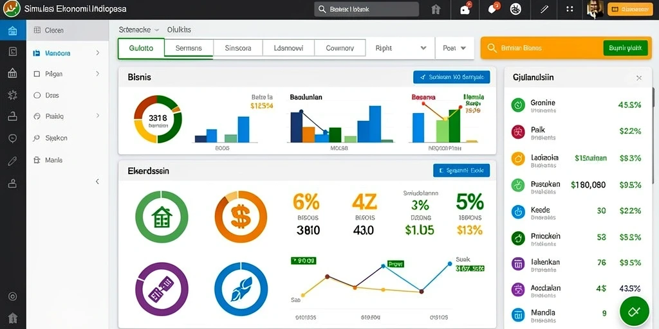Image resolution: width=659 pixels, height=329 pixels.
Task: Select the orange dollar sign donut icon
Action: (241, 217)
